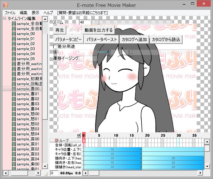Click the 動画を出力する button
This screenshot has width=213, height=179.
98,30
